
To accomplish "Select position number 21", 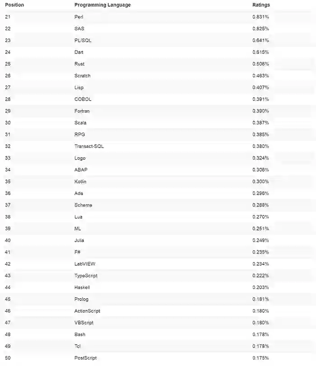I will click(8, 17).
